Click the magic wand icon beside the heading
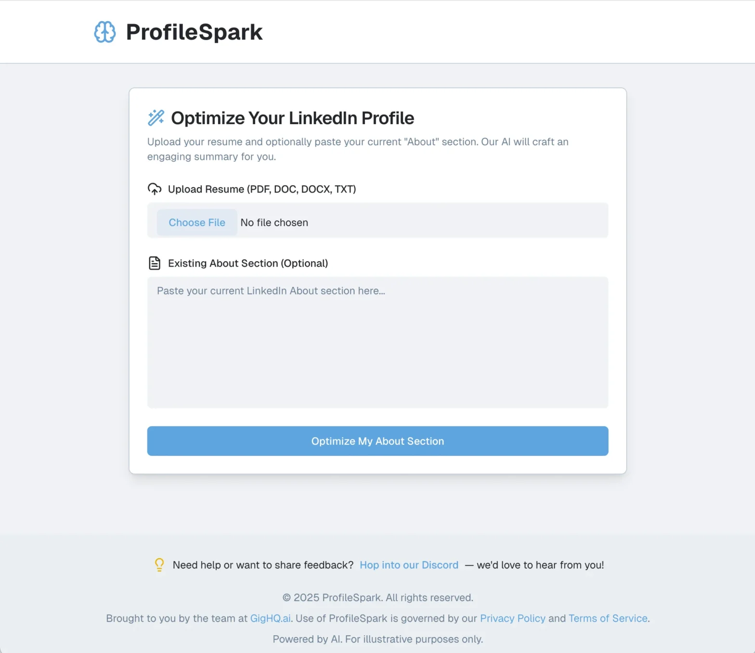Image resolution: width=755 pixels, height=653 pixels. pyautogui.click(x=156, y=118)
